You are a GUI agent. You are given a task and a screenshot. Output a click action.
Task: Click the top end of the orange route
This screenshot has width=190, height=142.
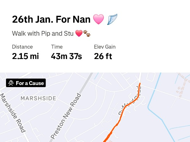pyautogui.click(x=140, y=84)
